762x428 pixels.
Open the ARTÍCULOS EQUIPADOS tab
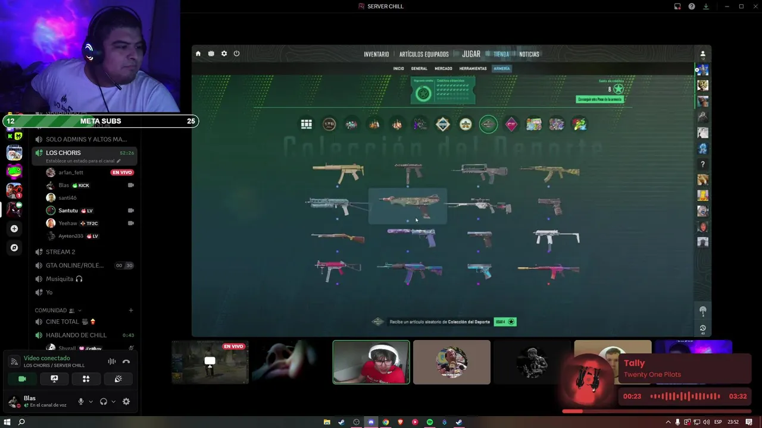click(x=424, y=54)
